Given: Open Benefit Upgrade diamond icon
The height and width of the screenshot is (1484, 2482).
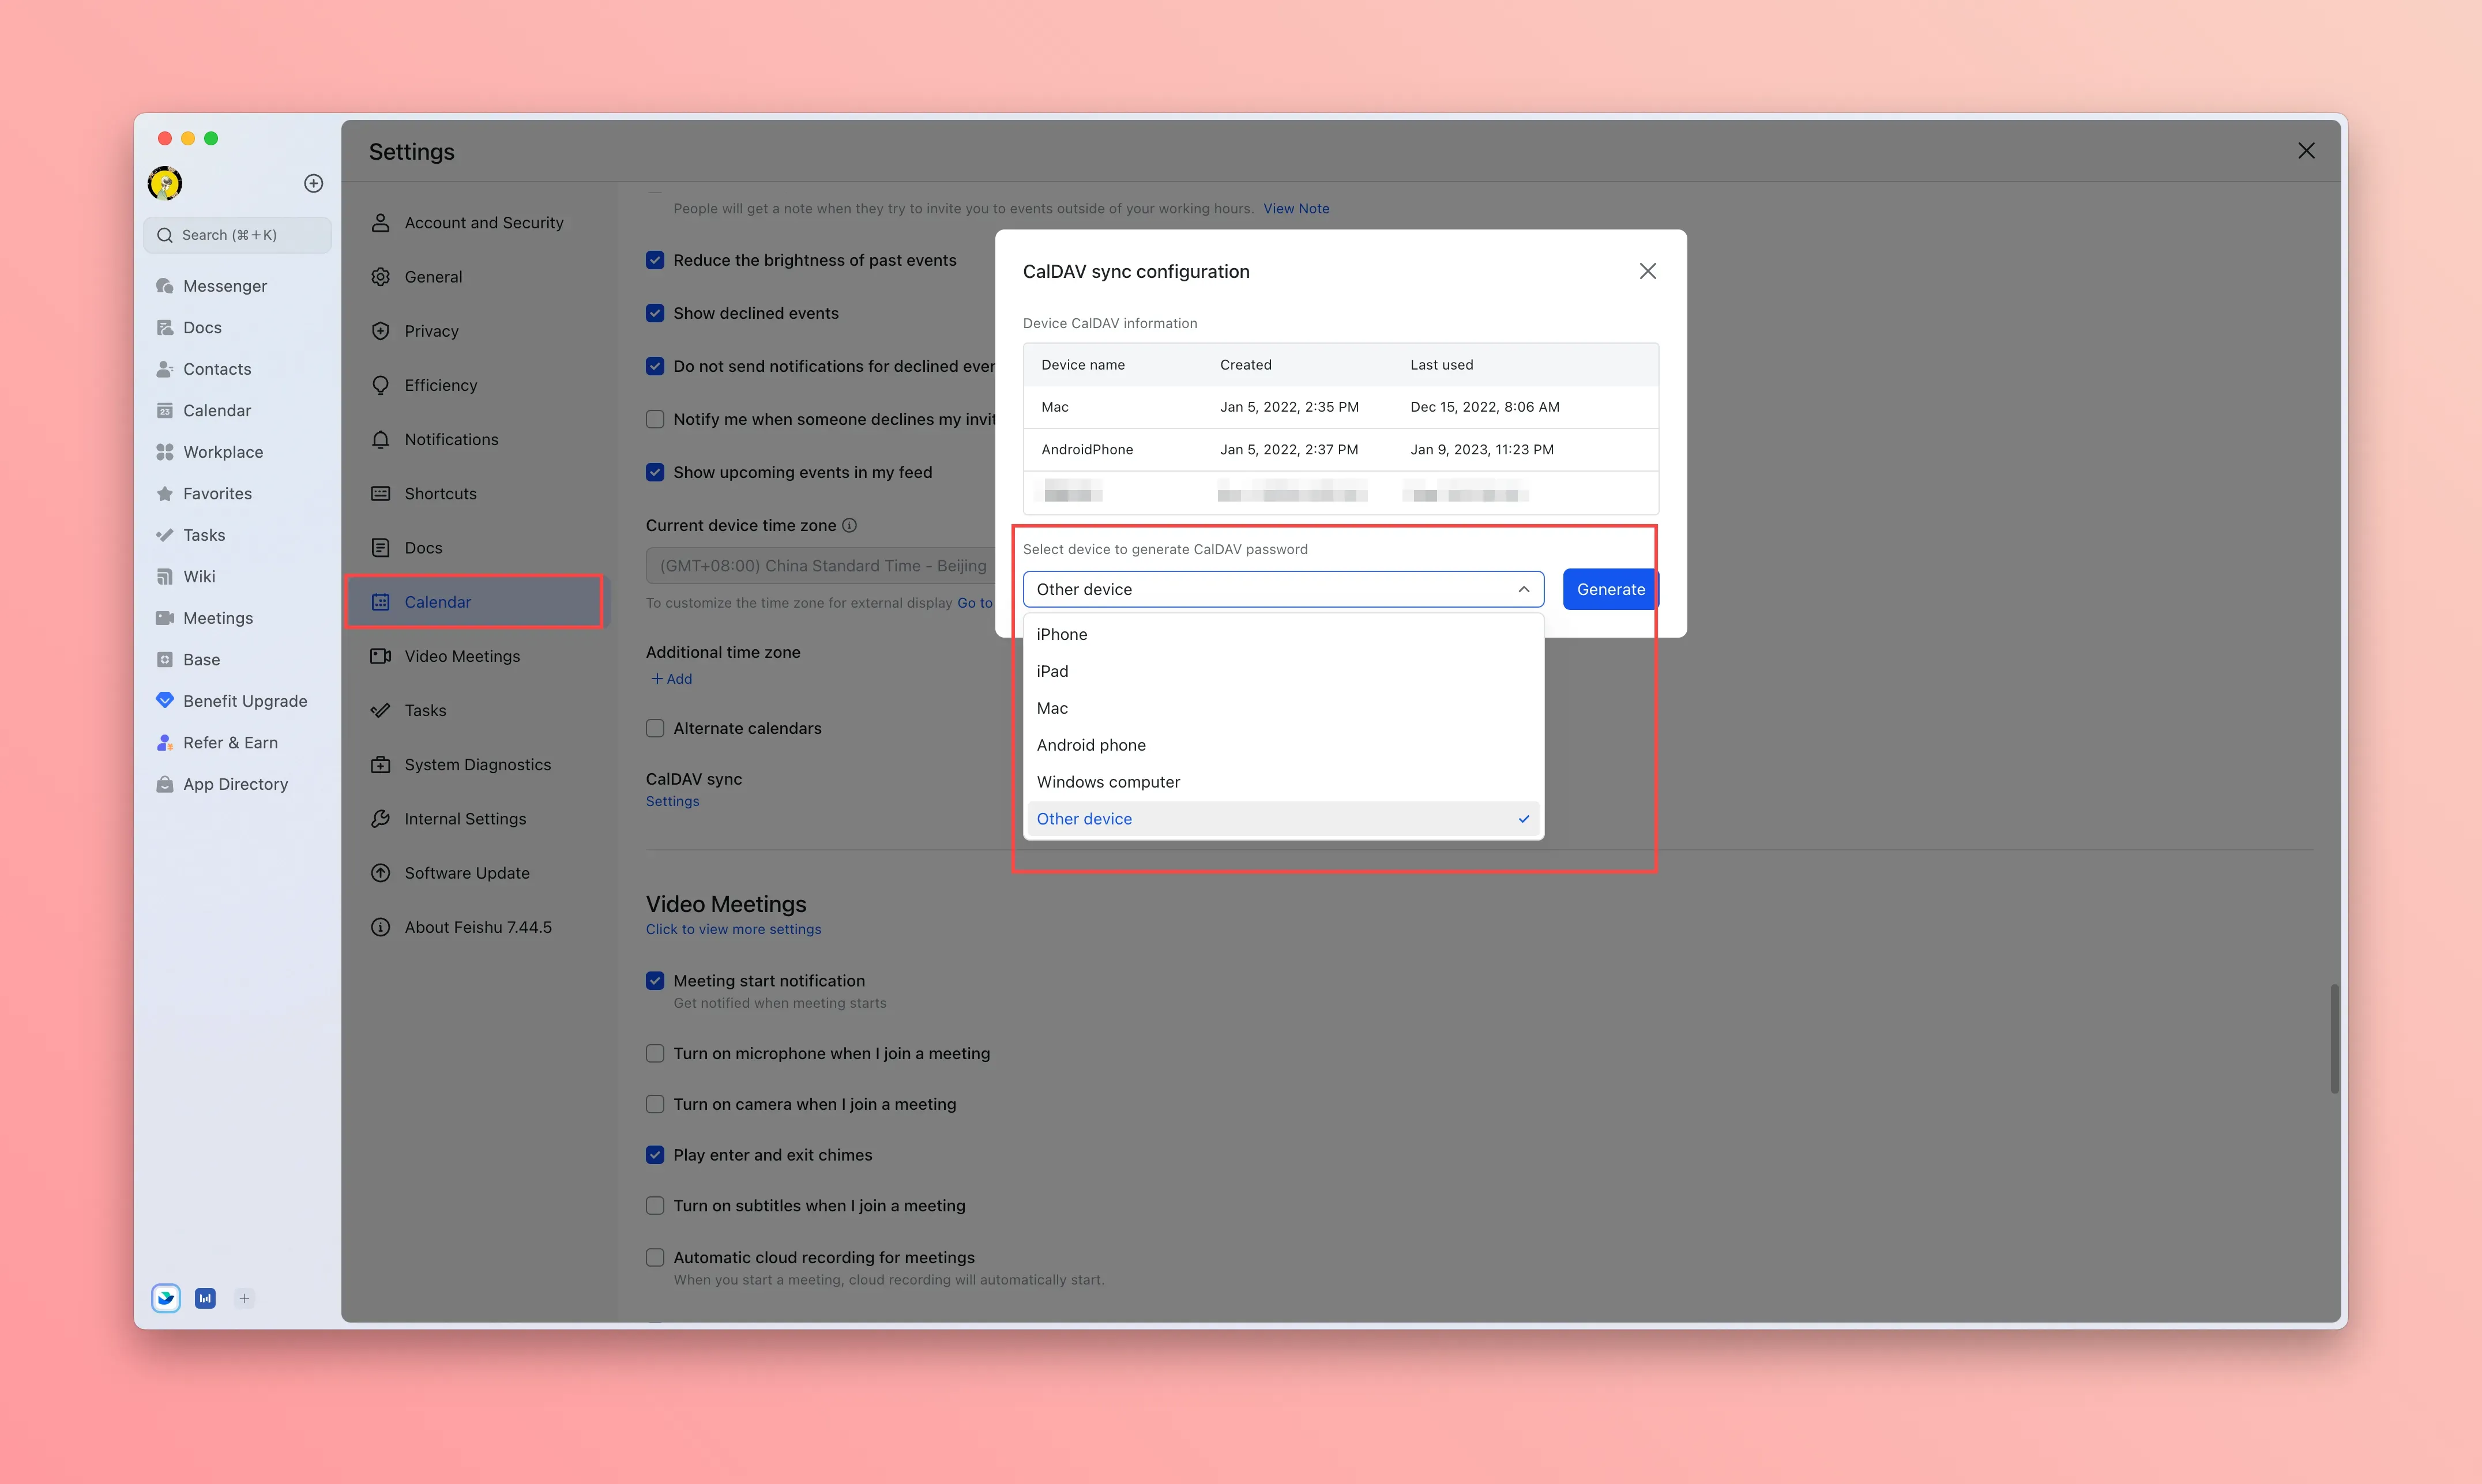Looking at the screenshot, I should click(165, 701).
